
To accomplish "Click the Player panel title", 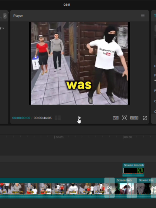I will [18, 16].
